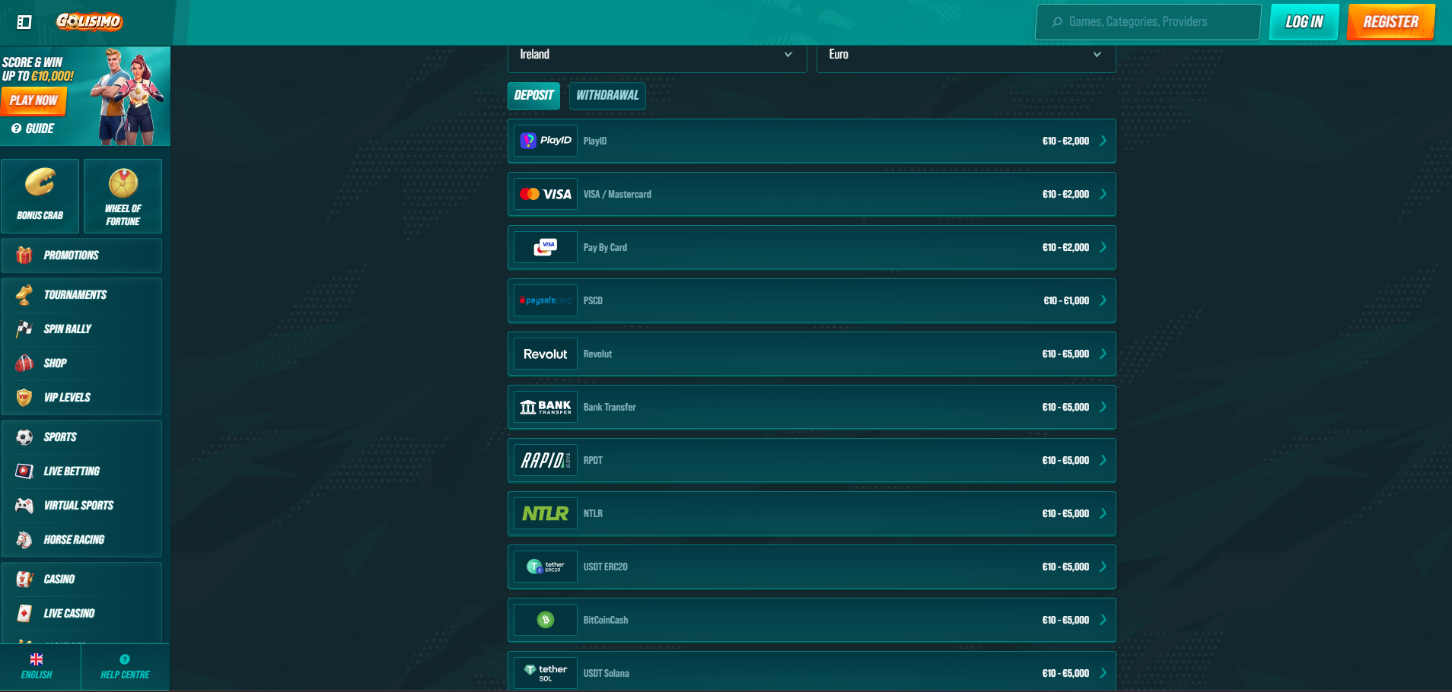Image resolution: width=1452 pixels, height=692 pixels.
Task: Expand the PlayID row chevron
Action: [1103, 141]
